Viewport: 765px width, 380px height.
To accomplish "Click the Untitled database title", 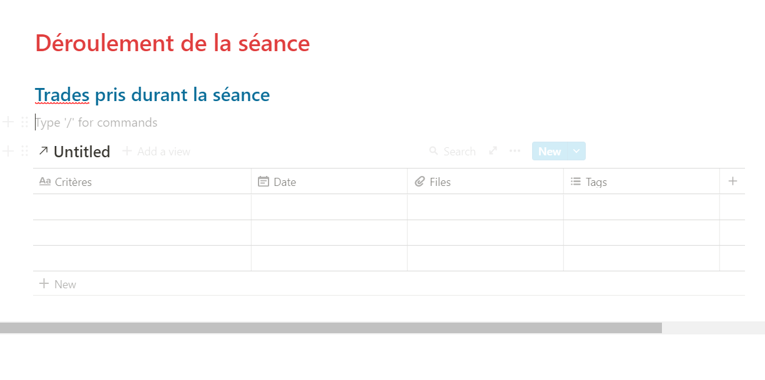I will (x=82, y=152).
